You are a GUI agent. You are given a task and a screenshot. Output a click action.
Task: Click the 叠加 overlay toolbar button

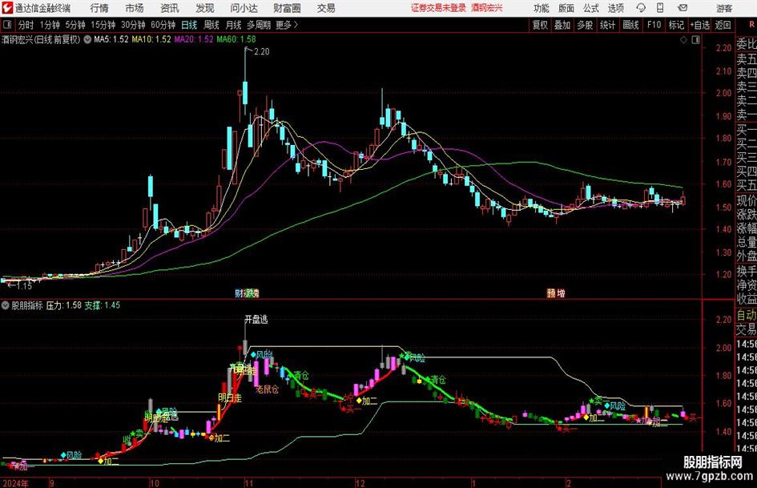pyautogui.click(x=562, y=25)
